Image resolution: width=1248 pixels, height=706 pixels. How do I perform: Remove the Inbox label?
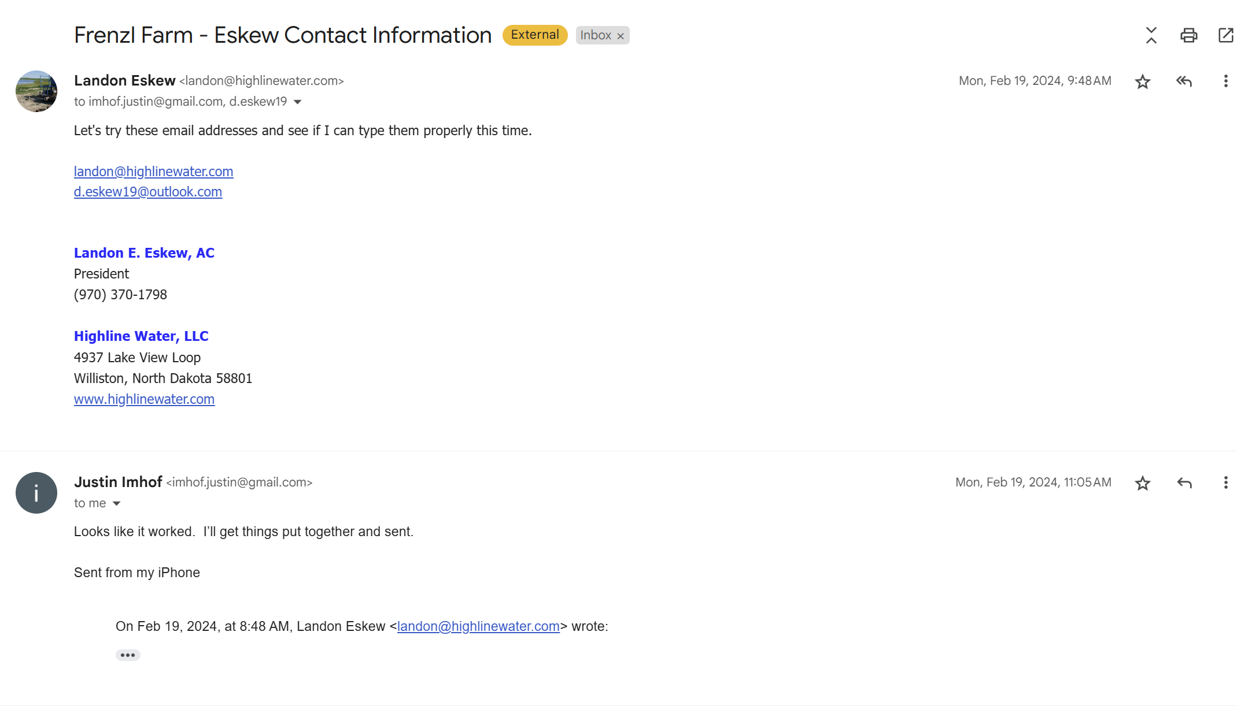621,36
